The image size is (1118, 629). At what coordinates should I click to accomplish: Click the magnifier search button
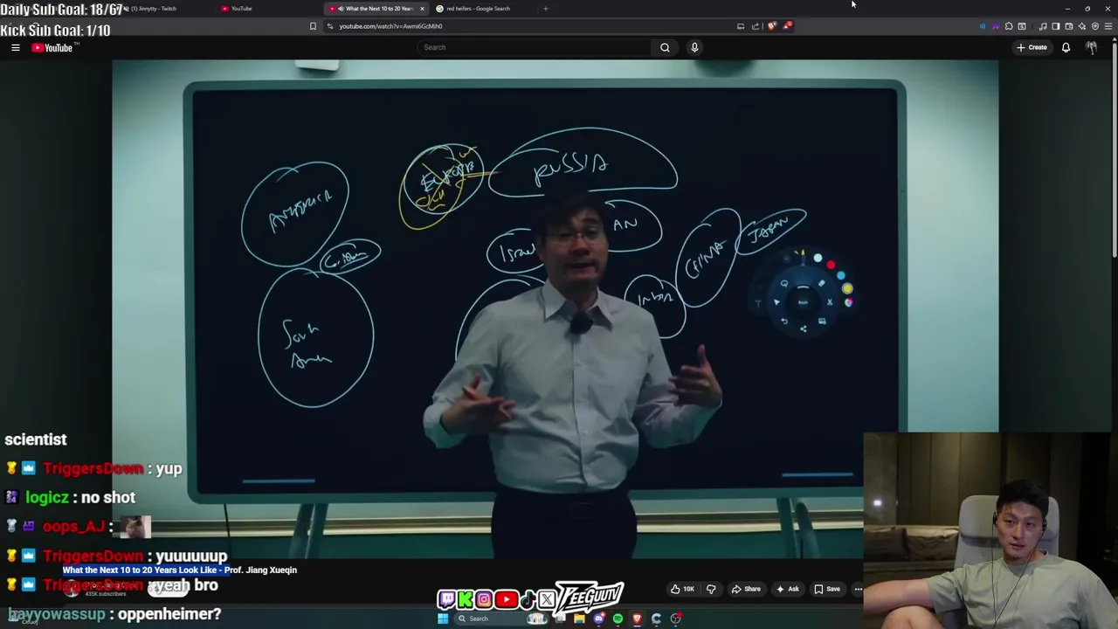665,47
